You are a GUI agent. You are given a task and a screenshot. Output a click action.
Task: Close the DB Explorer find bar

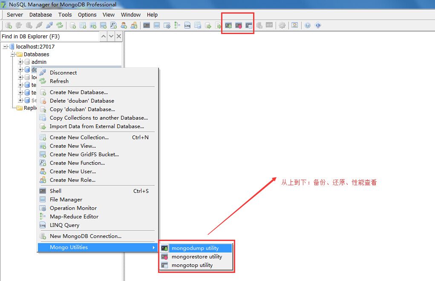(x=119, y=36)
